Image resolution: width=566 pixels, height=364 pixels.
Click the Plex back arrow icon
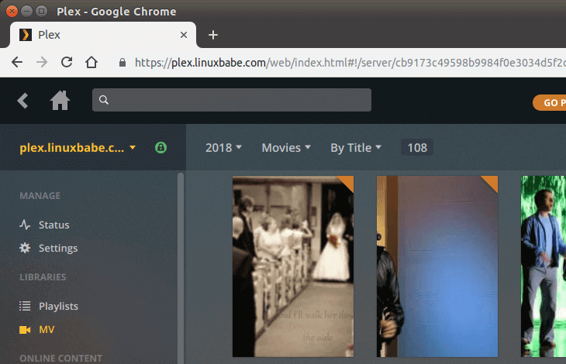point(22,101)
